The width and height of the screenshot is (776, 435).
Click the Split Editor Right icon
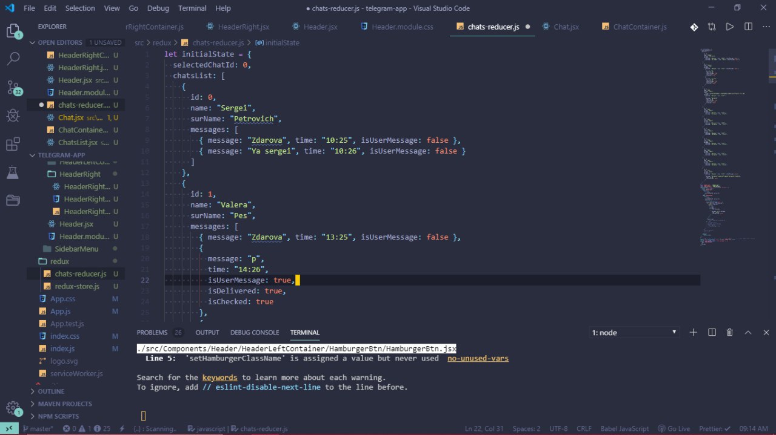[x=749, y=27]
